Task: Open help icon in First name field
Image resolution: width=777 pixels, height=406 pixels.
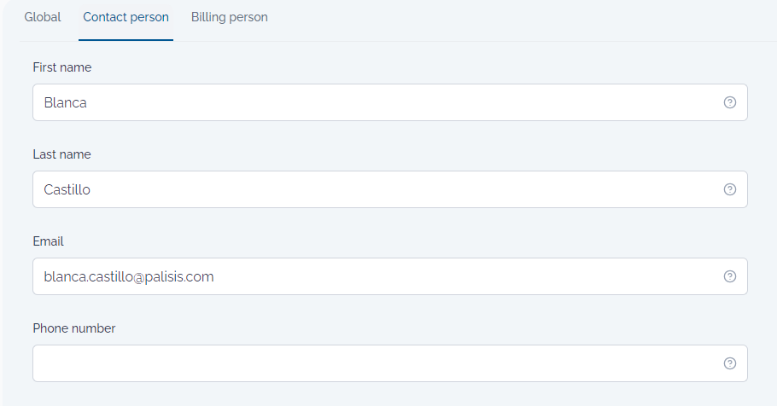Action: [x=729, y=102]
